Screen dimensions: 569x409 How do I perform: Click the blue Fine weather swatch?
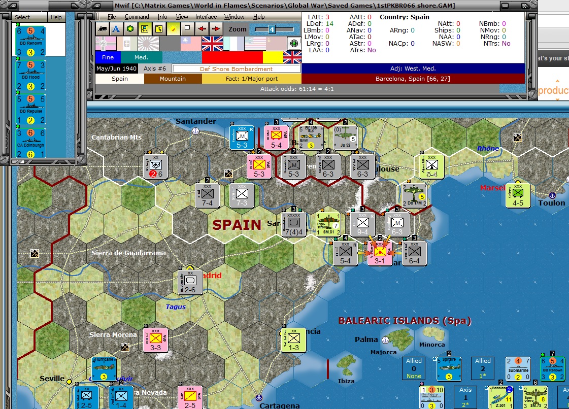point(108,57)
